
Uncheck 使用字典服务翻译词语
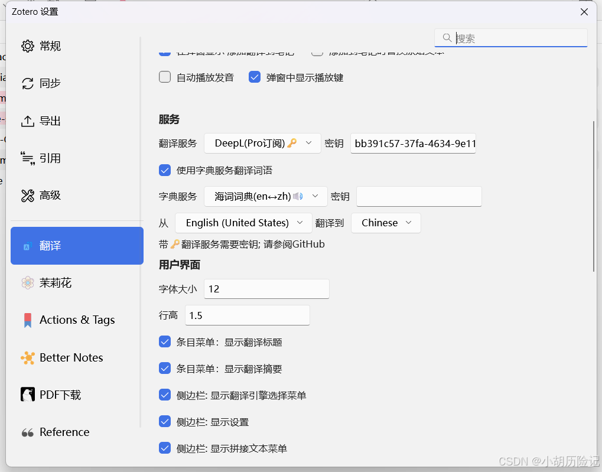click(x=164, y=170)
